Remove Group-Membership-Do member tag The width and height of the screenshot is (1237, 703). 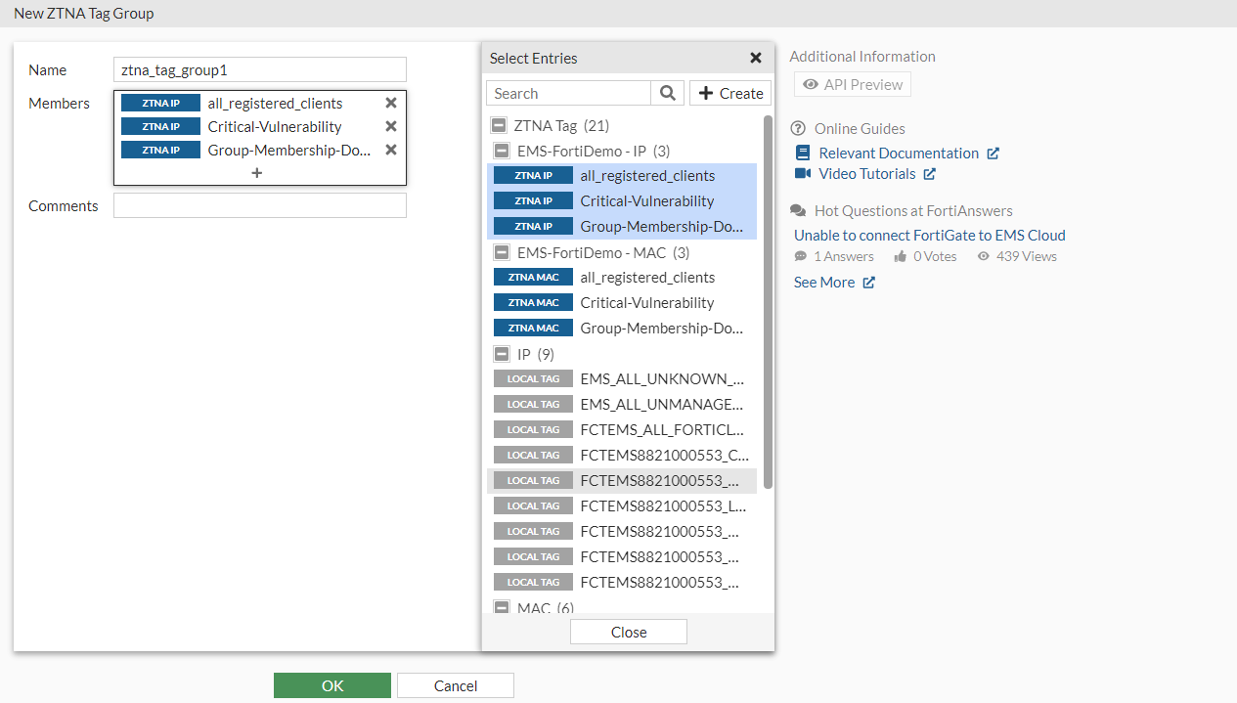(x=391, y=150)
